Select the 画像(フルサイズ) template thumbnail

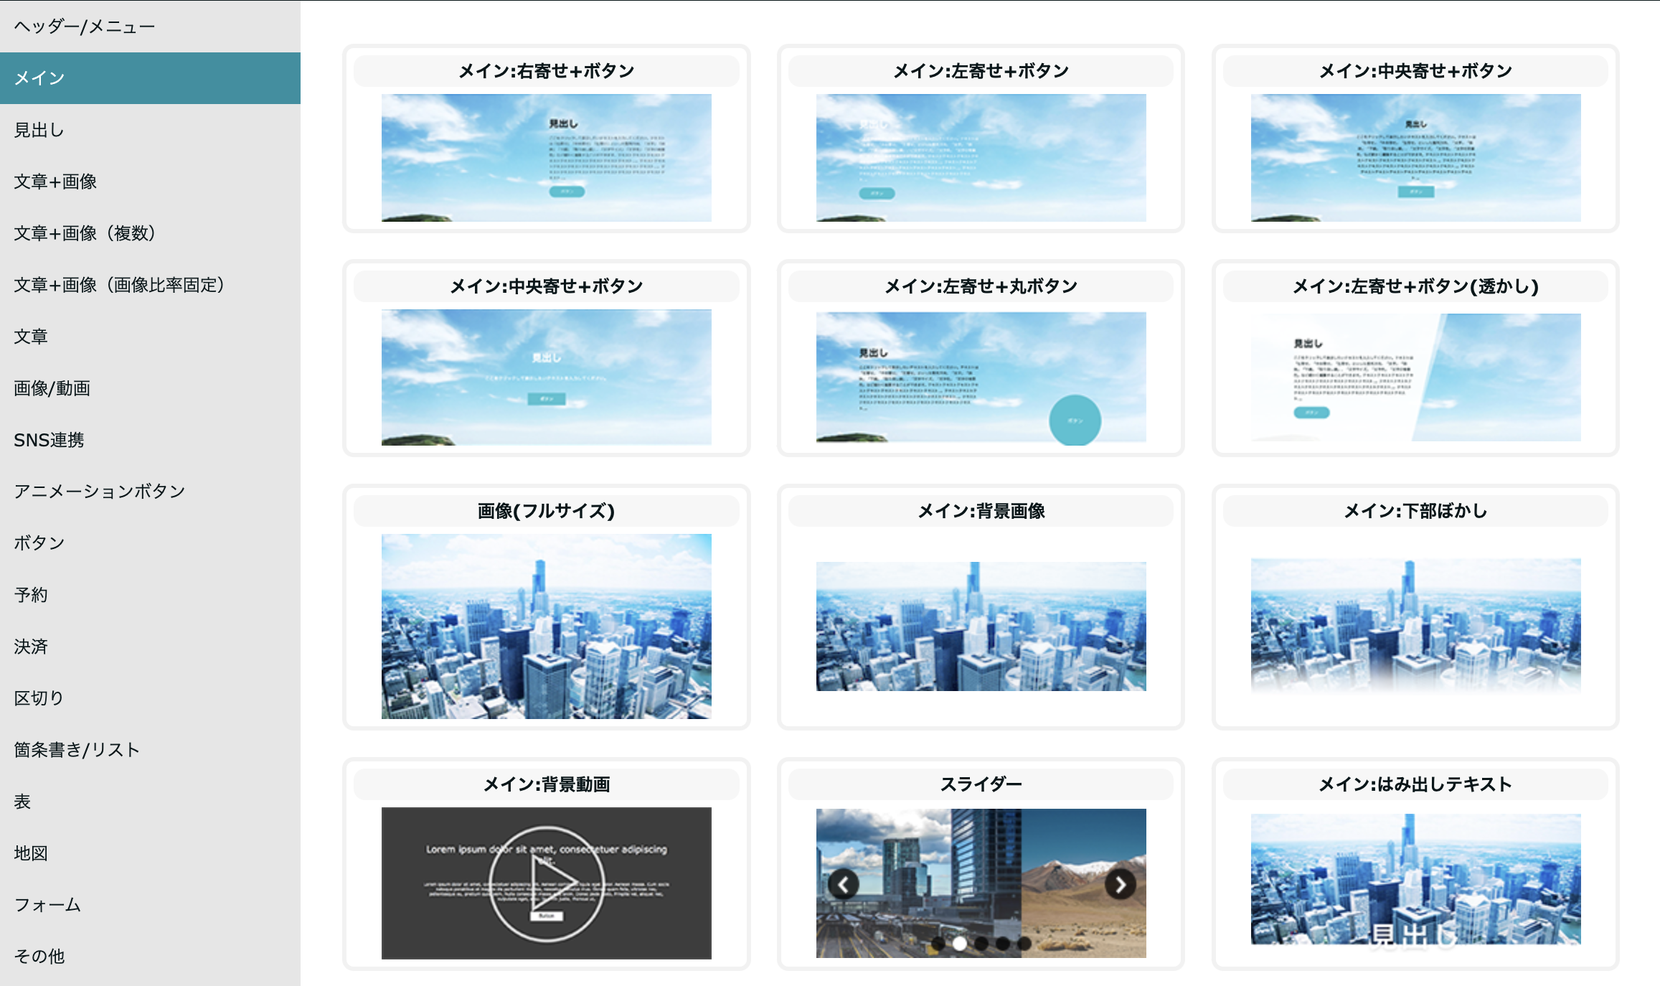546,626
